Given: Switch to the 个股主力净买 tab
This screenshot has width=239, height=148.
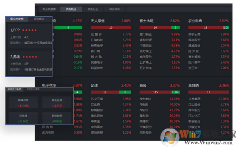Looking at the screenshot, I should click(33, 90).
